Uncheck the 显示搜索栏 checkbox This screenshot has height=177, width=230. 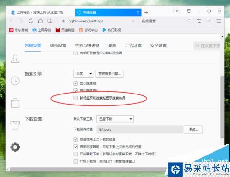click(75, 83)
